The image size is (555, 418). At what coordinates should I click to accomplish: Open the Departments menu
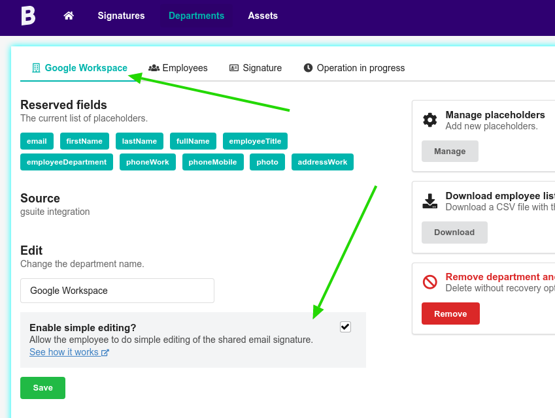click(x=197, y=16)
